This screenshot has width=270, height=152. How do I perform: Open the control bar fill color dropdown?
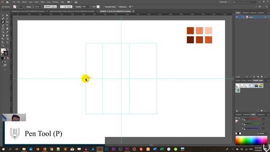pyautogui.click(x=17, y=7)
